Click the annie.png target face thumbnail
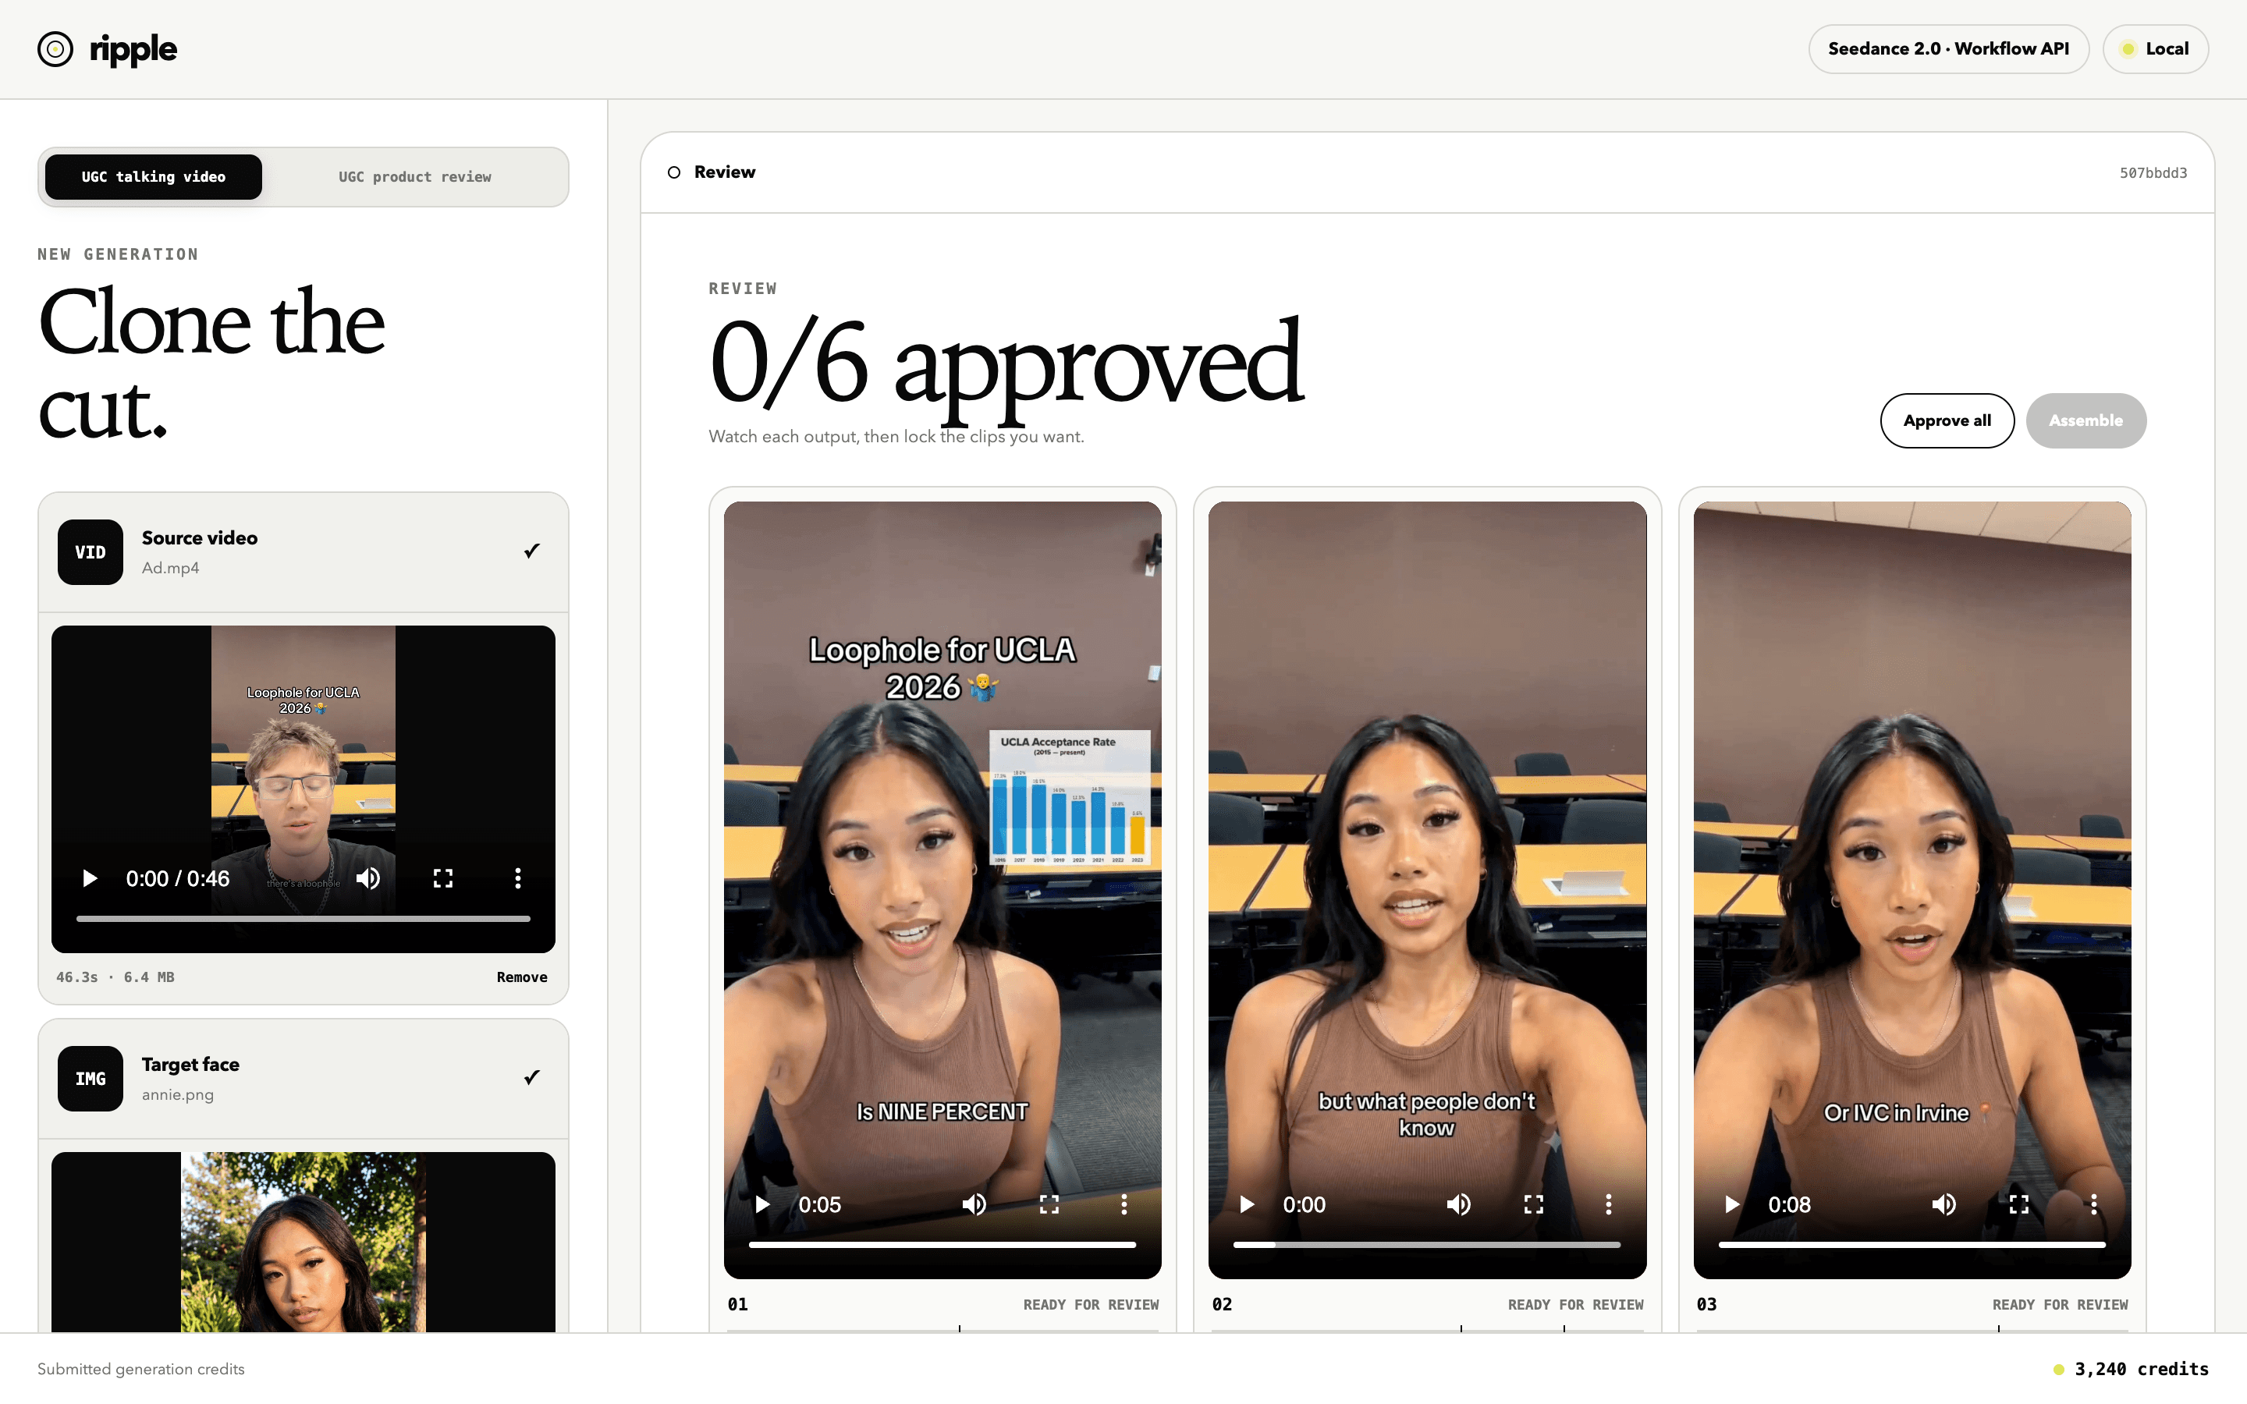Viewport: 2247px width, 1404px height. (303, 1242)
